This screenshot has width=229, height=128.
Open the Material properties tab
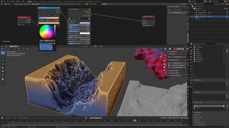click(191, 83)
